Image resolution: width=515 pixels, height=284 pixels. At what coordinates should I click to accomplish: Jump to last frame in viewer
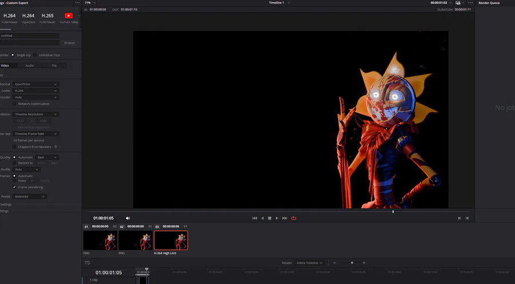click(285, 218)
